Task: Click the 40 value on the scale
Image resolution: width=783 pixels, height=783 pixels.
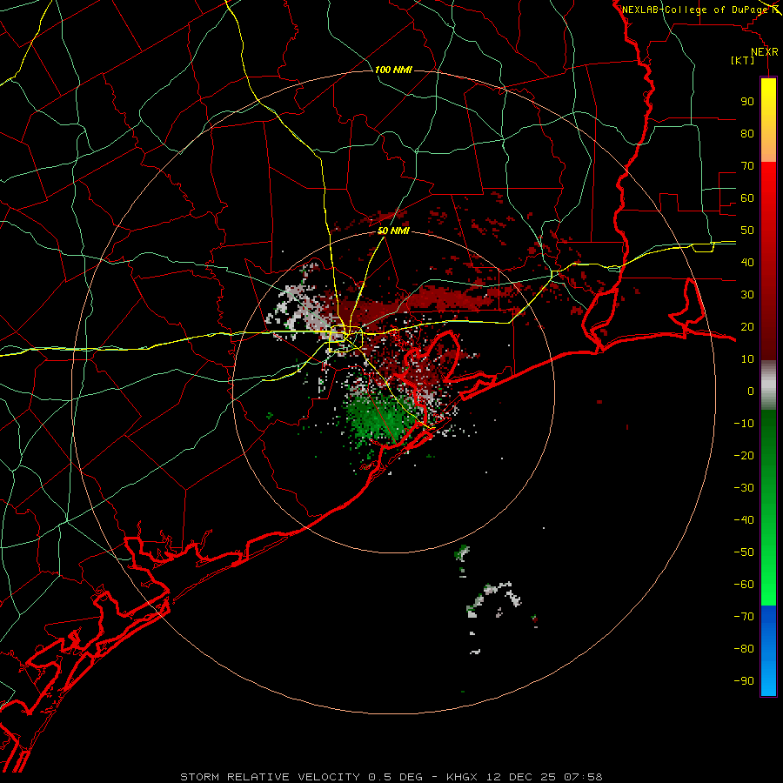Action: [x=747, y=262]
